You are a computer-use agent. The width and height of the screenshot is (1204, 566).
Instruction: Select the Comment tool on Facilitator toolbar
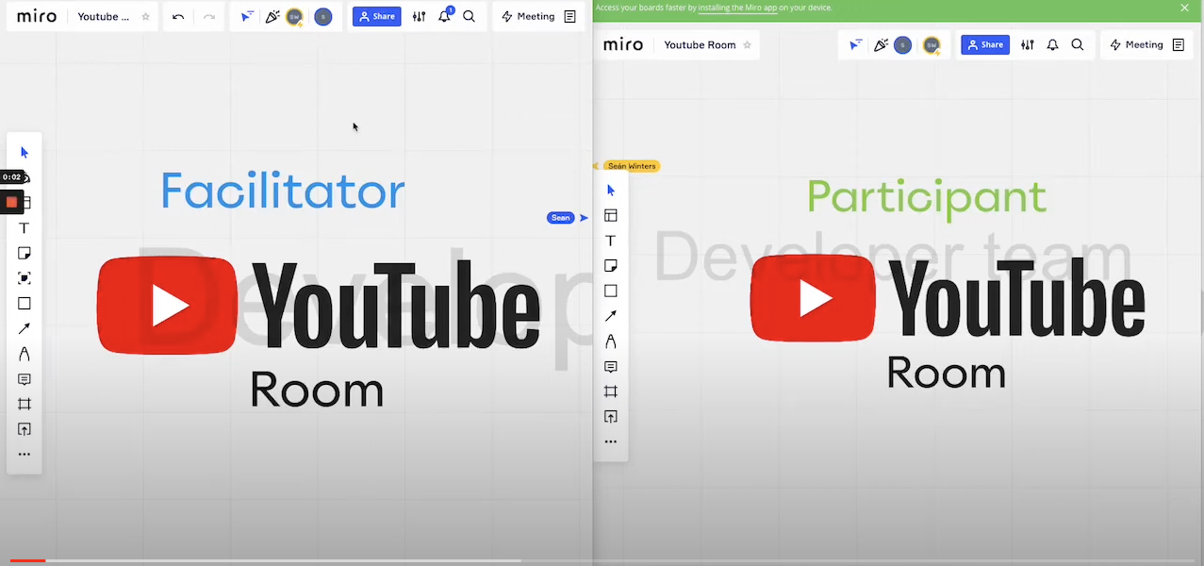[25, 379]
